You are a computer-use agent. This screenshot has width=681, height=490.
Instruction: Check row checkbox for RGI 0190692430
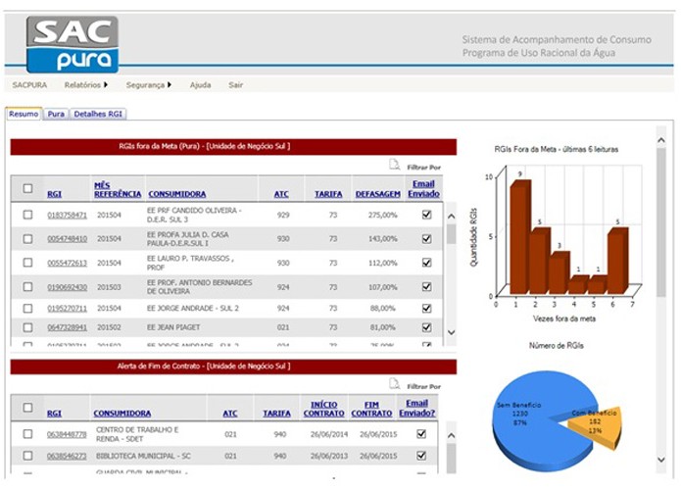pos(27,287)
